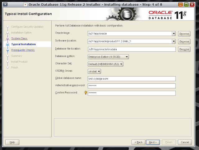
Task: Go to Prerequisite Checks step
Action: pyautogui.click(x=23, y=50)
